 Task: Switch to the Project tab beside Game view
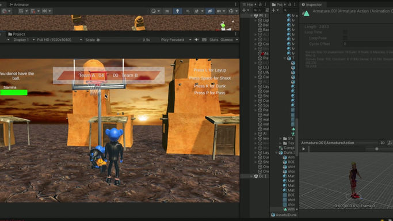tap(17, 34)
